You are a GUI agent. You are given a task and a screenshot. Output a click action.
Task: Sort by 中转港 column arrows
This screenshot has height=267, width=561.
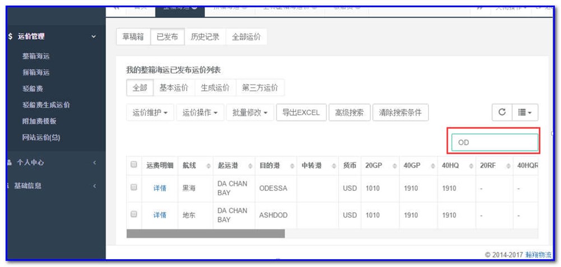[x=334, y=166]
